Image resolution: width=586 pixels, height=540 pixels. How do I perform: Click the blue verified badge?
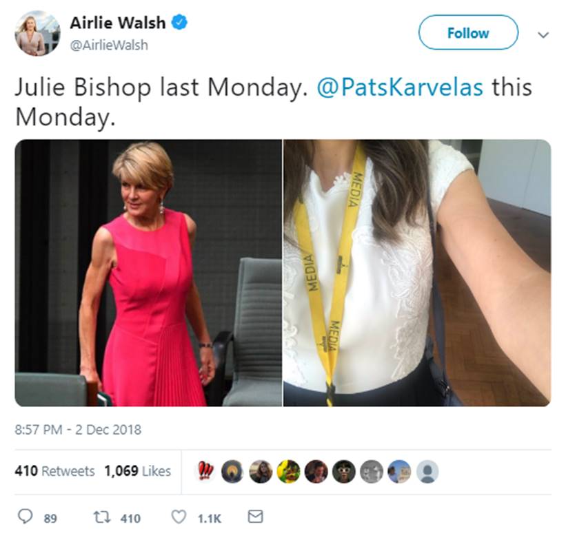(179, 22)
